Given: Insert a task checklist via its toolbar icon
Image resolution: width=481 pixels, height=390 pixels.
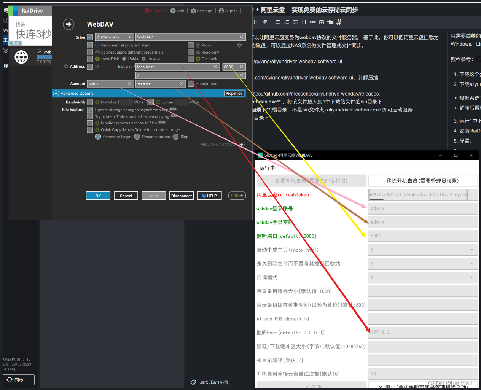Looking at the screenshot, I should coord(295,22).
